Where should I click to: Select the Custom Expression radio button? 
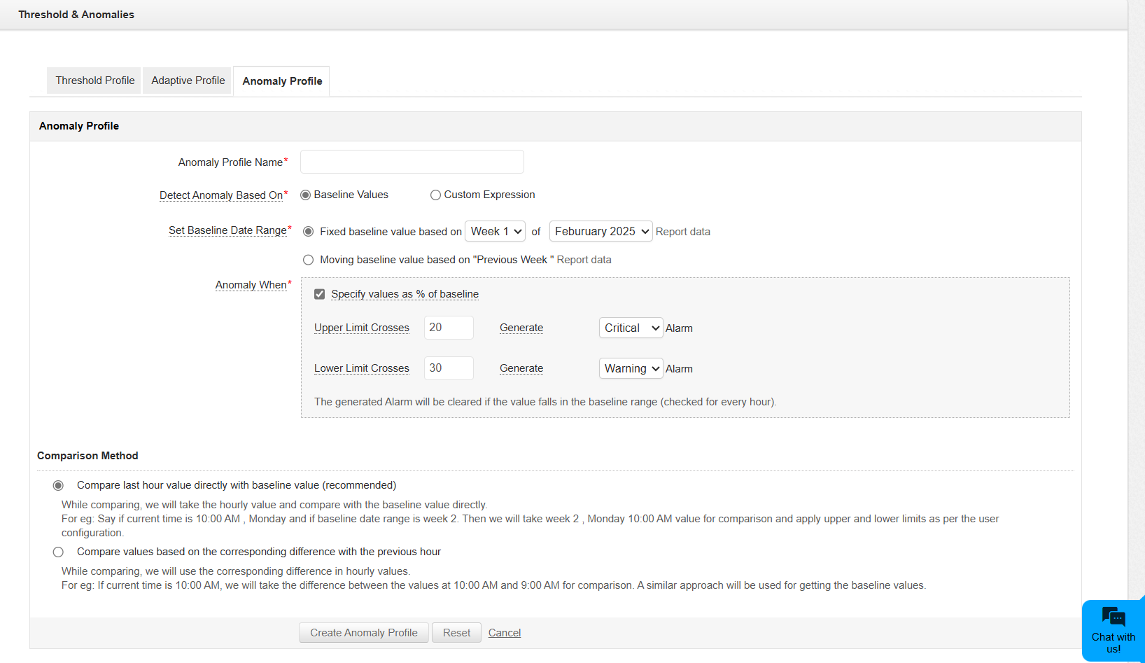[x=435, y=195]
